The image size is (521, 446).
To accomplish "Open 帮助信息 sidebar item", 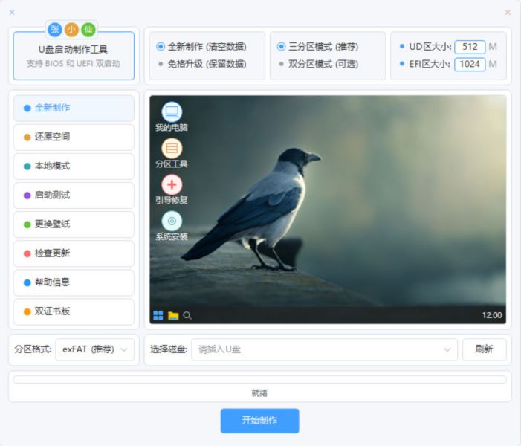I will tap(74, 282).
